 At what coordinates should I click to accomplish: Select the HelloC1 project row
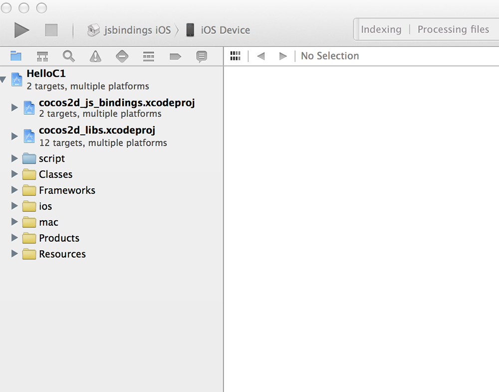pyautogui.click(x=111, y=79)
